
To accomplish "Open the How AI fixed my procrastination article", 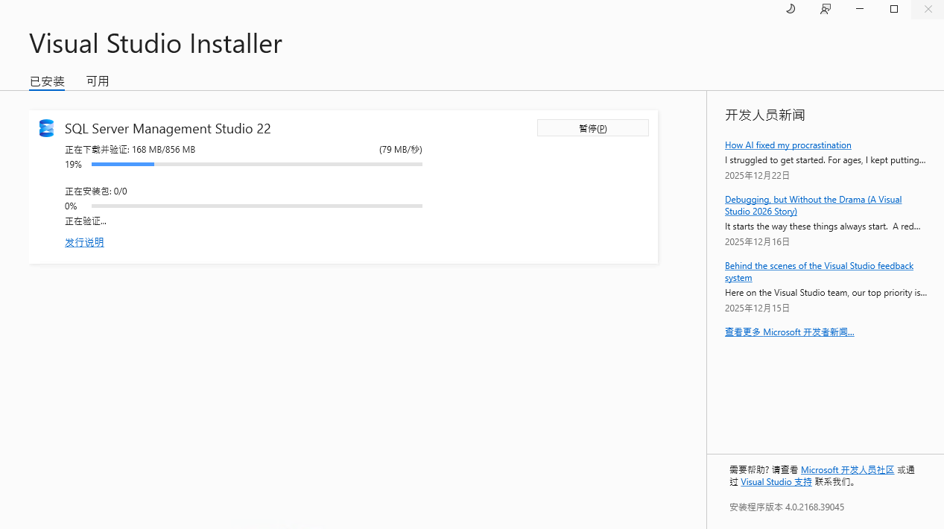I will 788,145.
